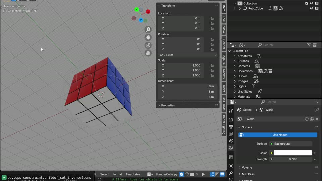Toggle Rotation Z lock
The height and width of the screenshot is (181, 322).
(x=212, y=49)
